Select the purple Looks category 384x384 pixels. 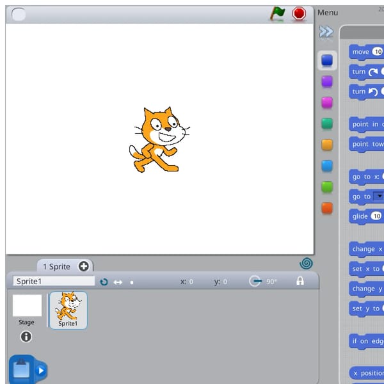click(x=327, y=81)
